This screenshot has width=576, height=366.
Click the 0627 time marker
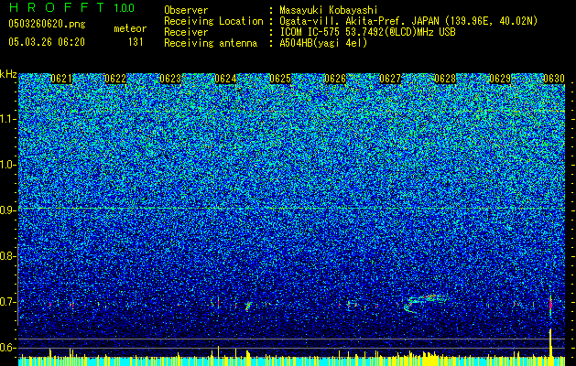tap(390, 79)
